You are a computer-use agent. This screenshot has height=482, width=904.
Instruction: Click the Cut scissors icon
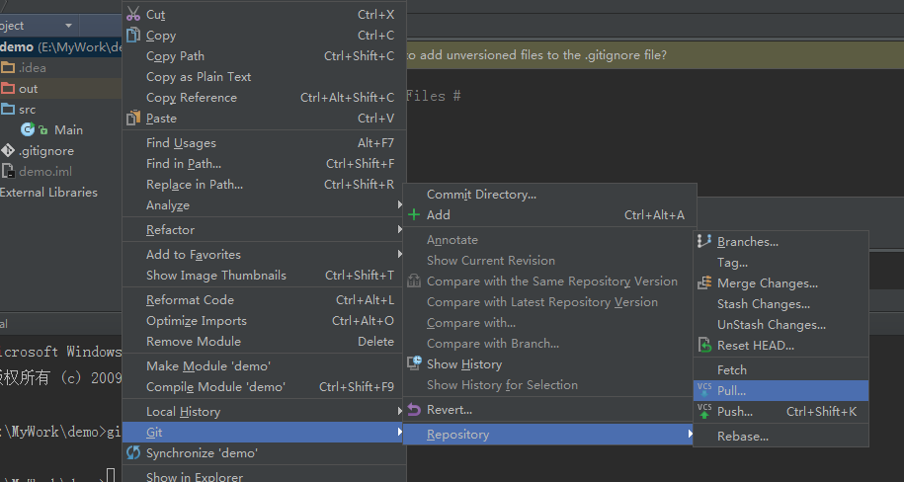tap(133, 14)
